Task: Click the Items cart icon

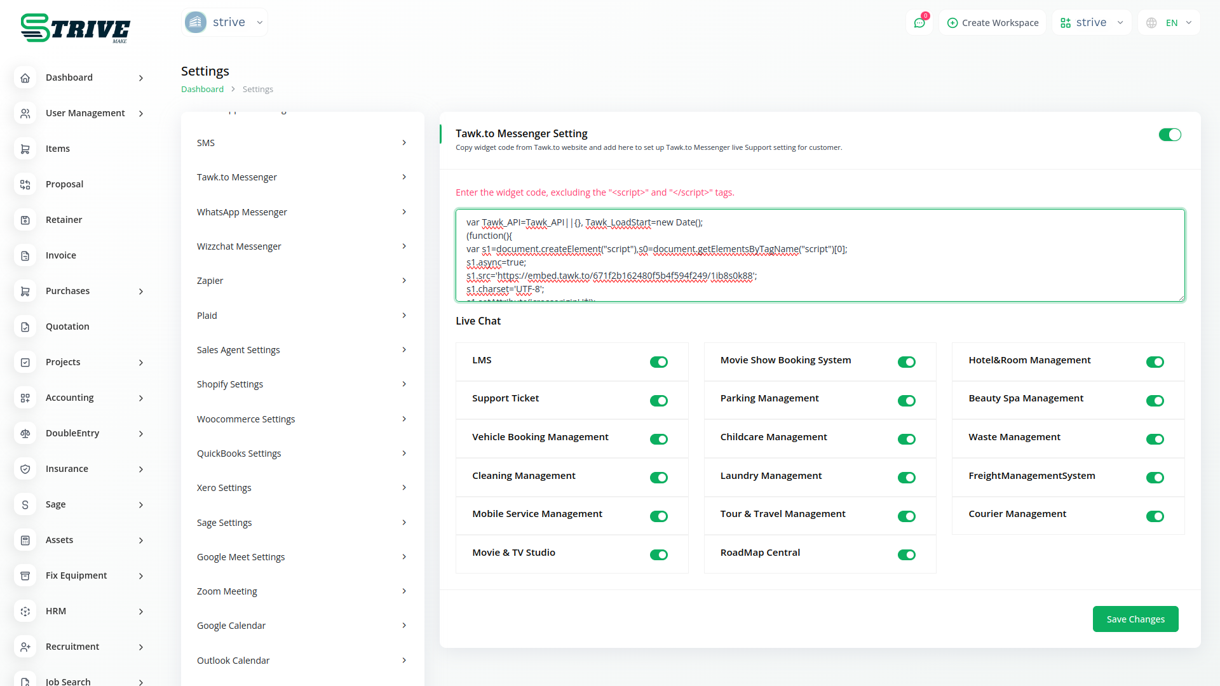Action: (25, 149)
